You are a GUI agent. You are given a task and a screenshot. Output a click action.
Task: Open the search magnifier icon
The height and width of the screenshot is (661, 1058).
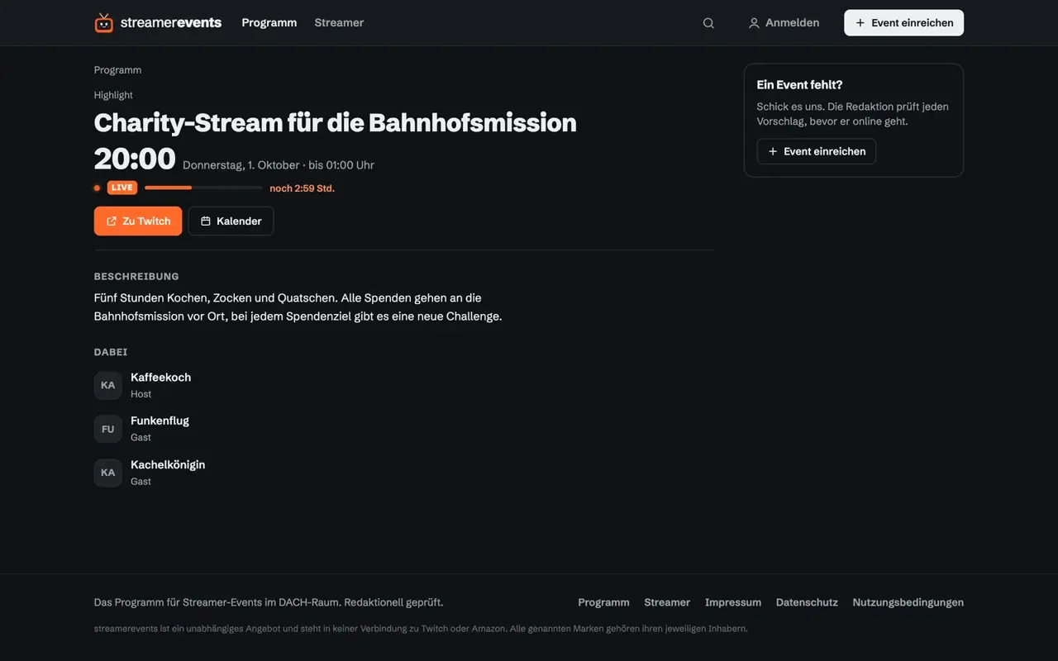coord(708,23)
